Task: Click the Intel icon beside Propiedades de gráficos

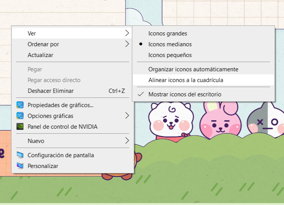Action: point(20,105)
